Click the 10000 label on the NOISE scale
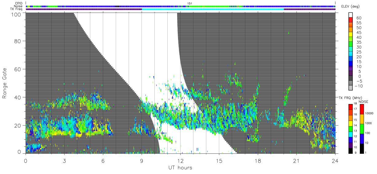The height and width of the screenshot is (174, 377). 369,113
